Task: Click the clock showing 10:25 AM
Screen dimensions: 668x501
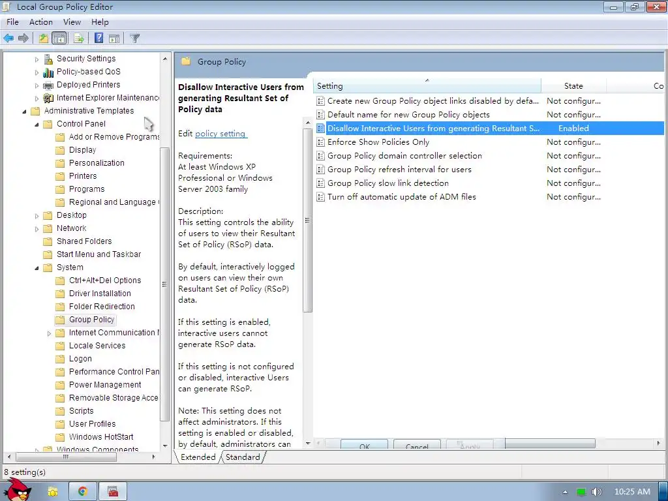Action: tap(632, 492)
